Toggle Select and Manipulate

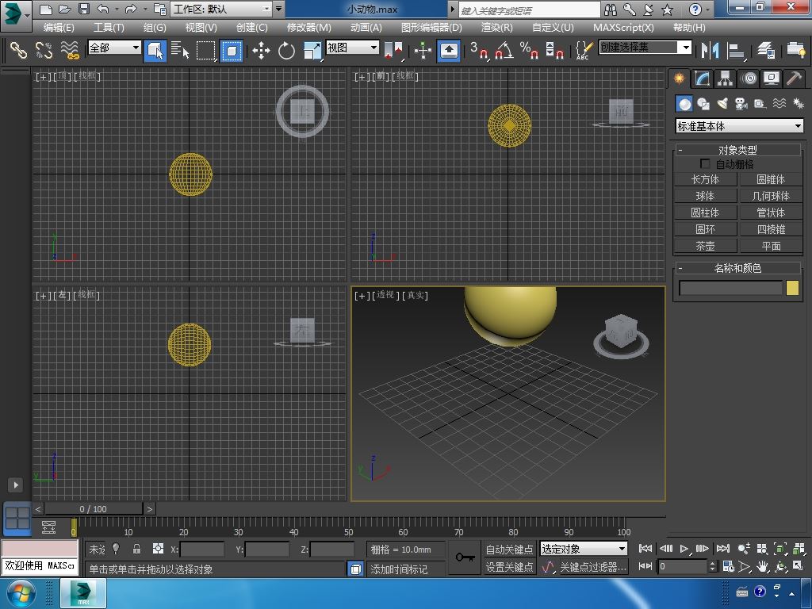click(423, 50)
